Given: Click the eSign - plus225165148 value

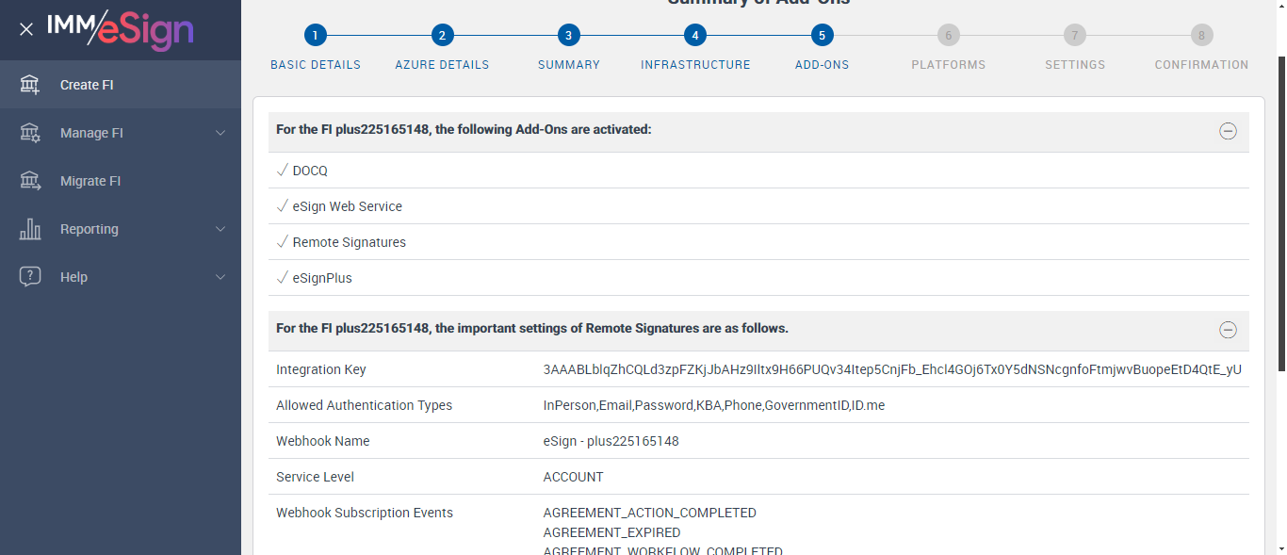Looking at the screenshot, I should 611,441.
